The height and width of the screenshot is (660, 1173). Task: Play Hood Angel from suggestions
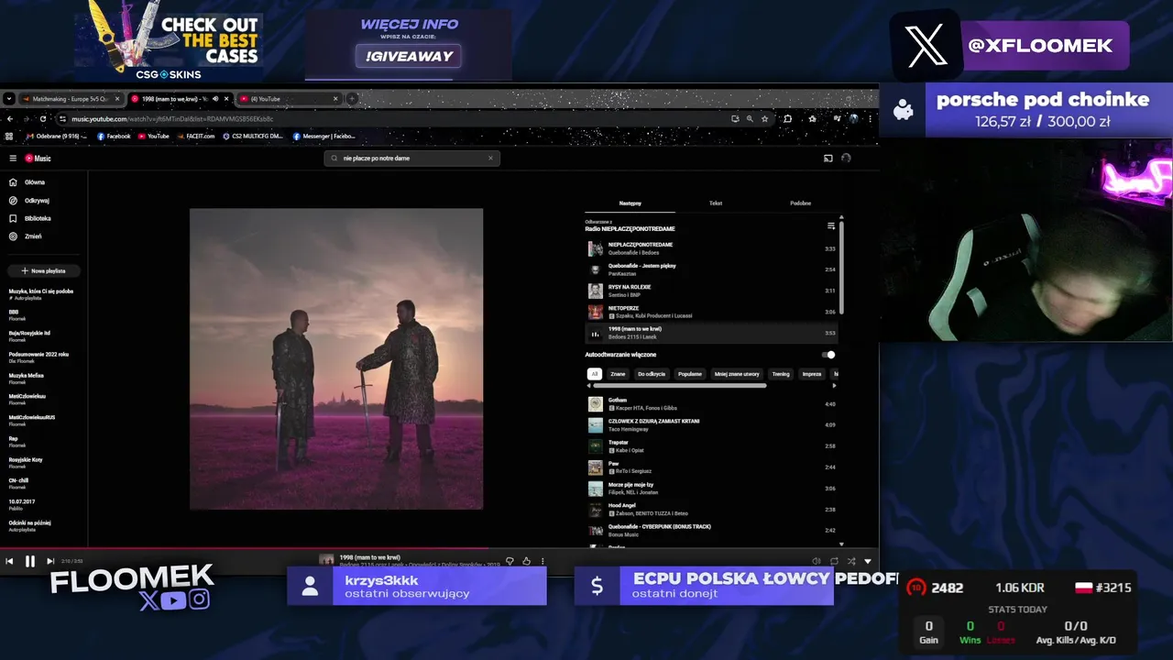[711, 510]
